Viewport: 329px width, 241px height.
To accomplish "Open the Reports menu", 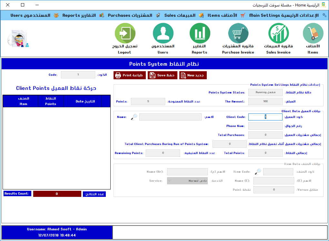I will pyautogui.click(x=79, y=15).
